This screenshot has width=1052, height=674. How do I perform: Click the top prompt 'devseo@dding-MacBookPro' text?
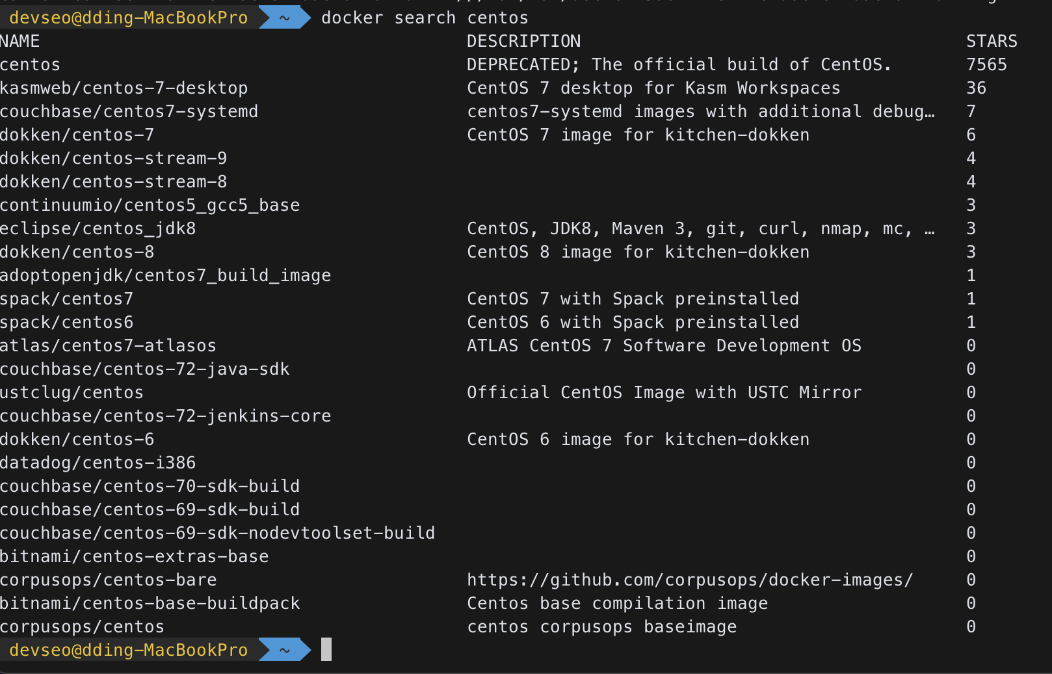[129, 18]
